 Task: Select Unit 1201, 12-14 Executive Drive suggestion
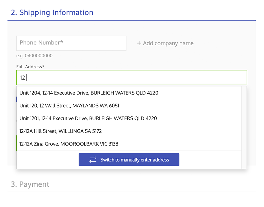tap(88, 119)
